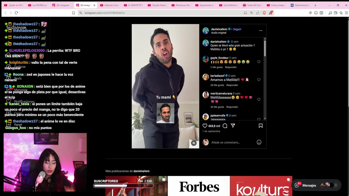Click the carousel icon on the koulture post
The image size is (349, 196).
click(288, 180)
